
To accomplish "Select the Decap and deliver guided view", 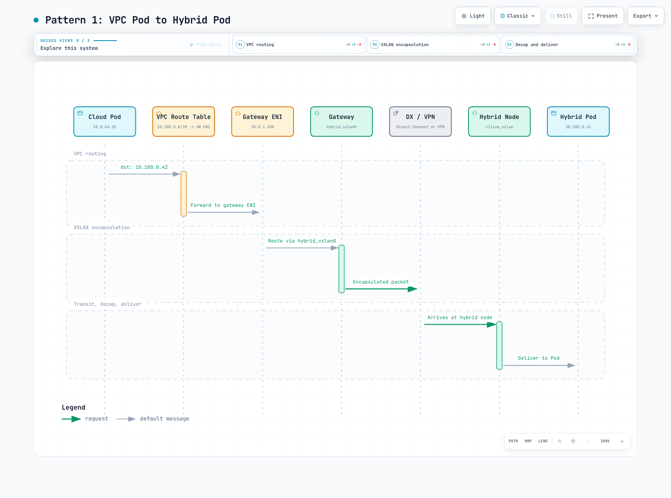I will (568, 44).
